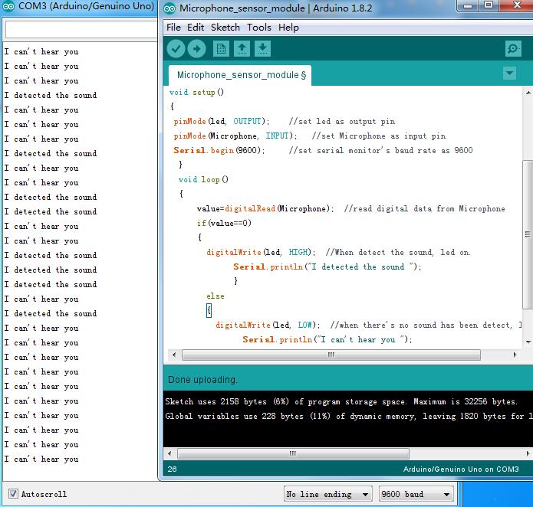The width and height of the screenshot is (533, 507).
Task: Toggle the Autoscroll checkbox
Action: (13, 493)
